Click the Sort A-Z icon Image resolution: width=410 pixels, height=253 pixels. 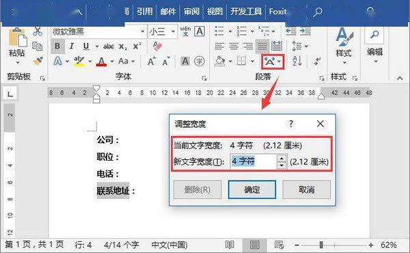[x=297, y=62]
